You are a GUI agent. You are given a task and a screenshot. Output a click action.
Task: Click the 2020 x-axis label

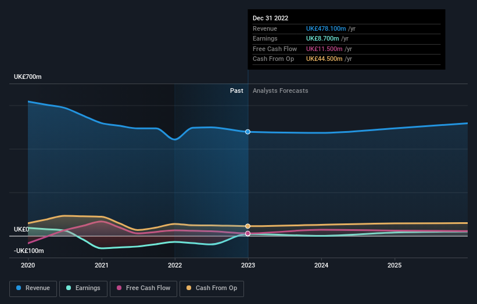coord(28,266)
